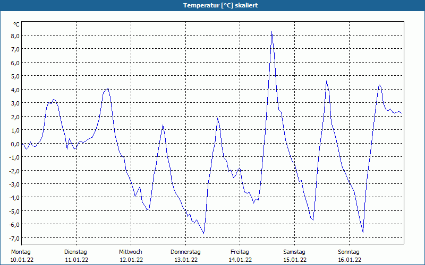
Task: Select the -2,0 y-axis label
Action: click(14, 171)
